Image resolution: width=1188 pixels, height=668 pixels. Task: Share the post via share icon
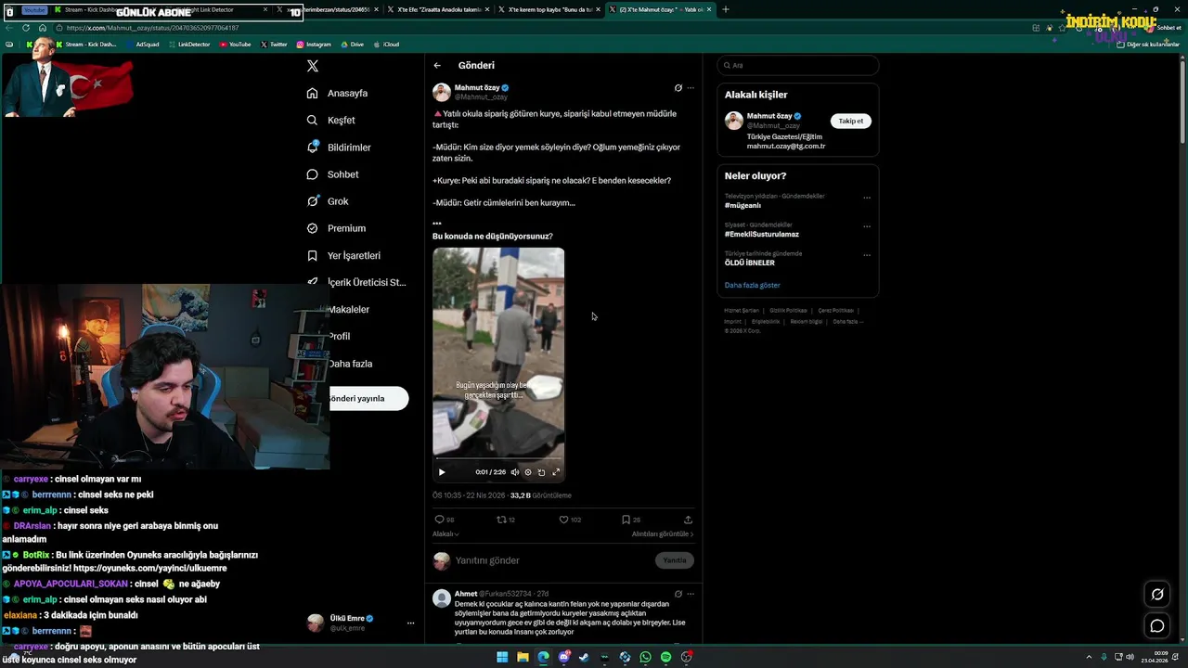pyautogui.click(x=688, y=520)
